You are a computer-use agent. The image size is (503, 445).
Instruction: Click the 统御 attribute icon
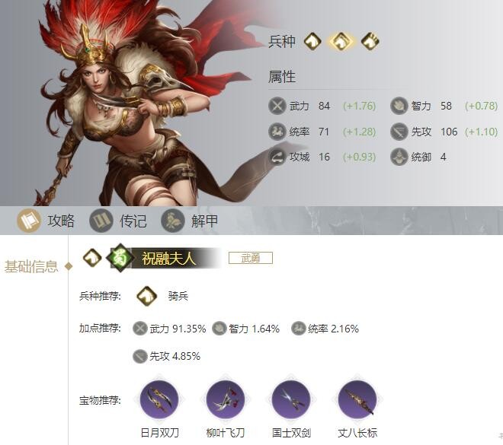(399, 157)
